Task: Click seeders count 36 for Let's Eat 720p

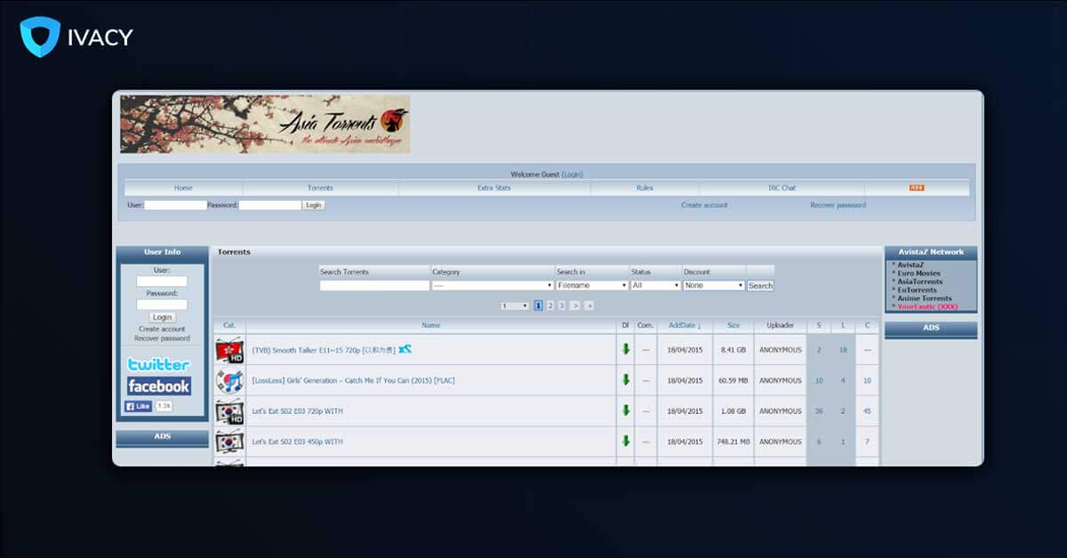Action: point(819,411)
